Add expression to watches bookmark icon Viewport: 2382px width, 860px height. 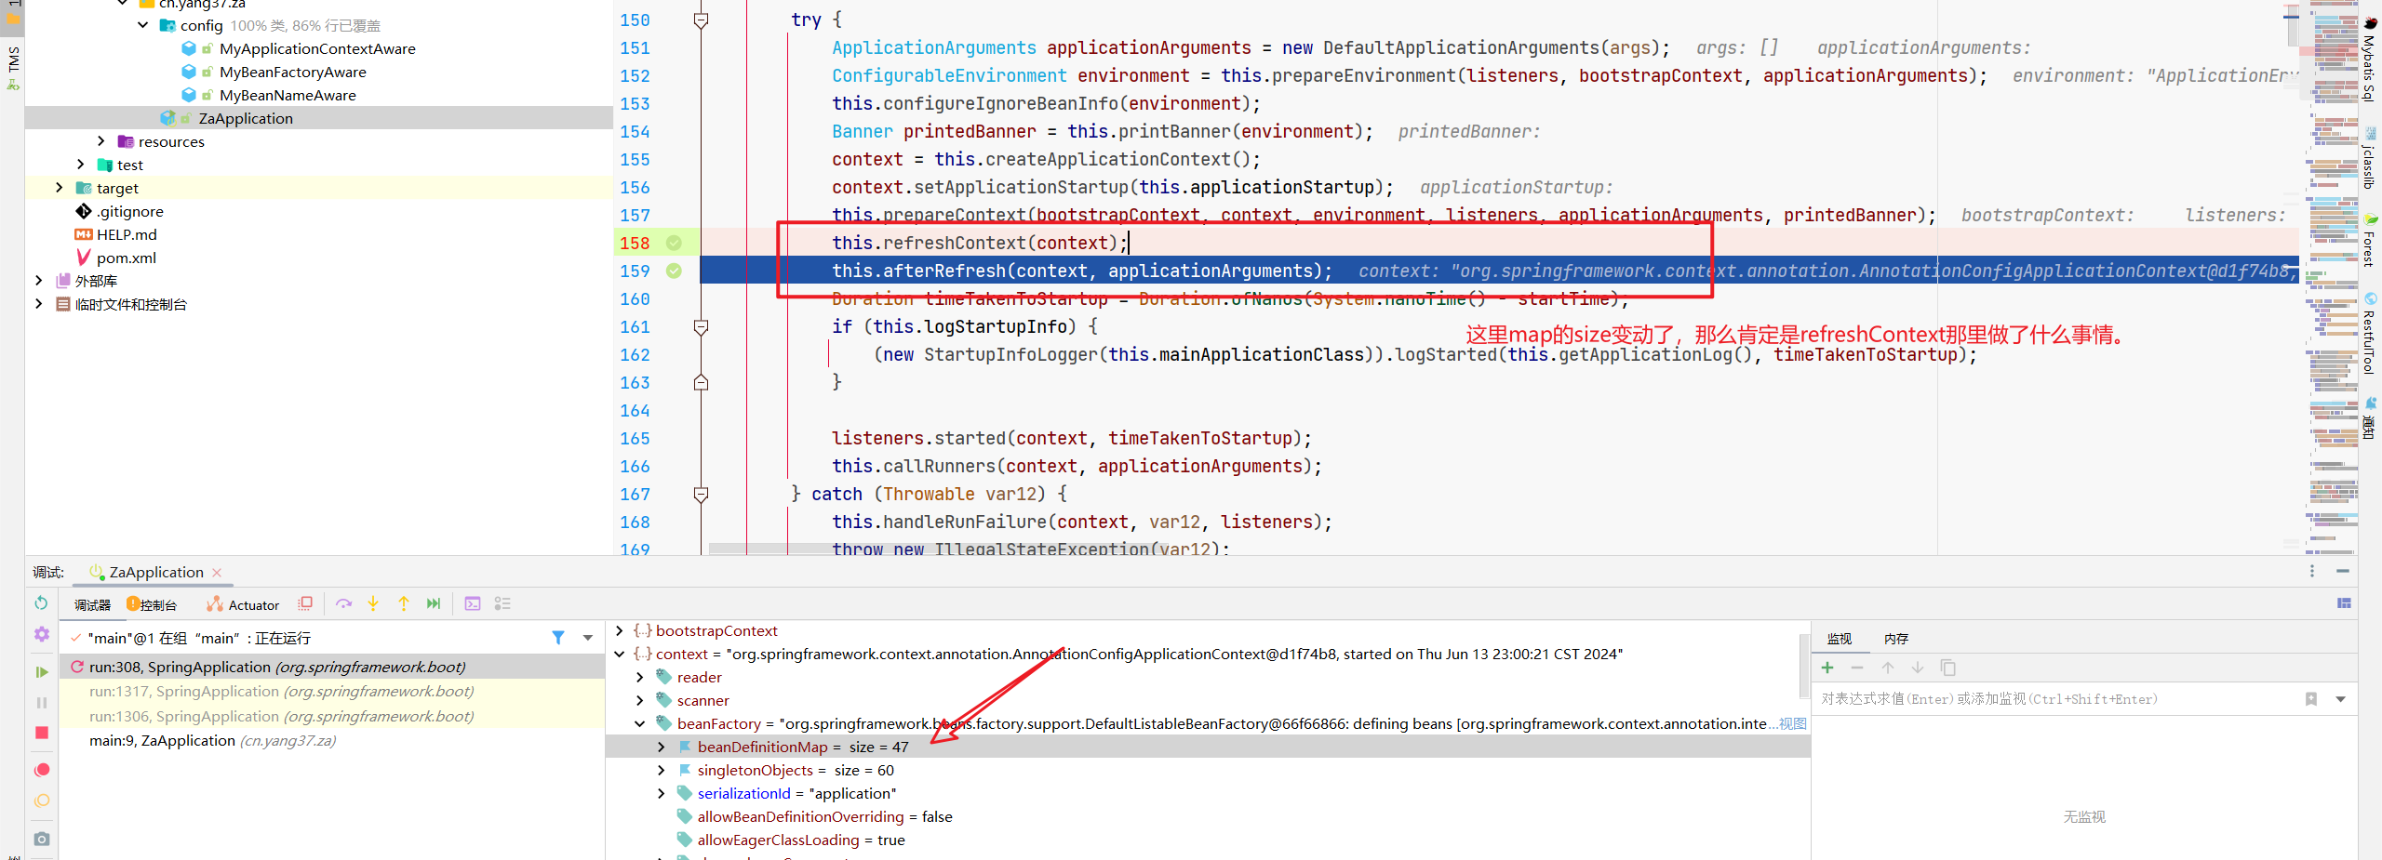(2311, 699)
